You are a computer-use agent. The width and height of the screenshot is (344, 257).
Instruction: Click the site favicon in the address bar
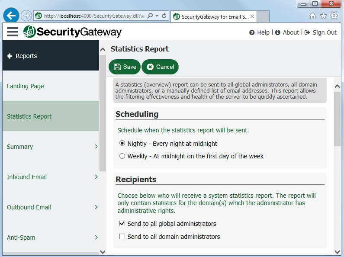(39, 16)
